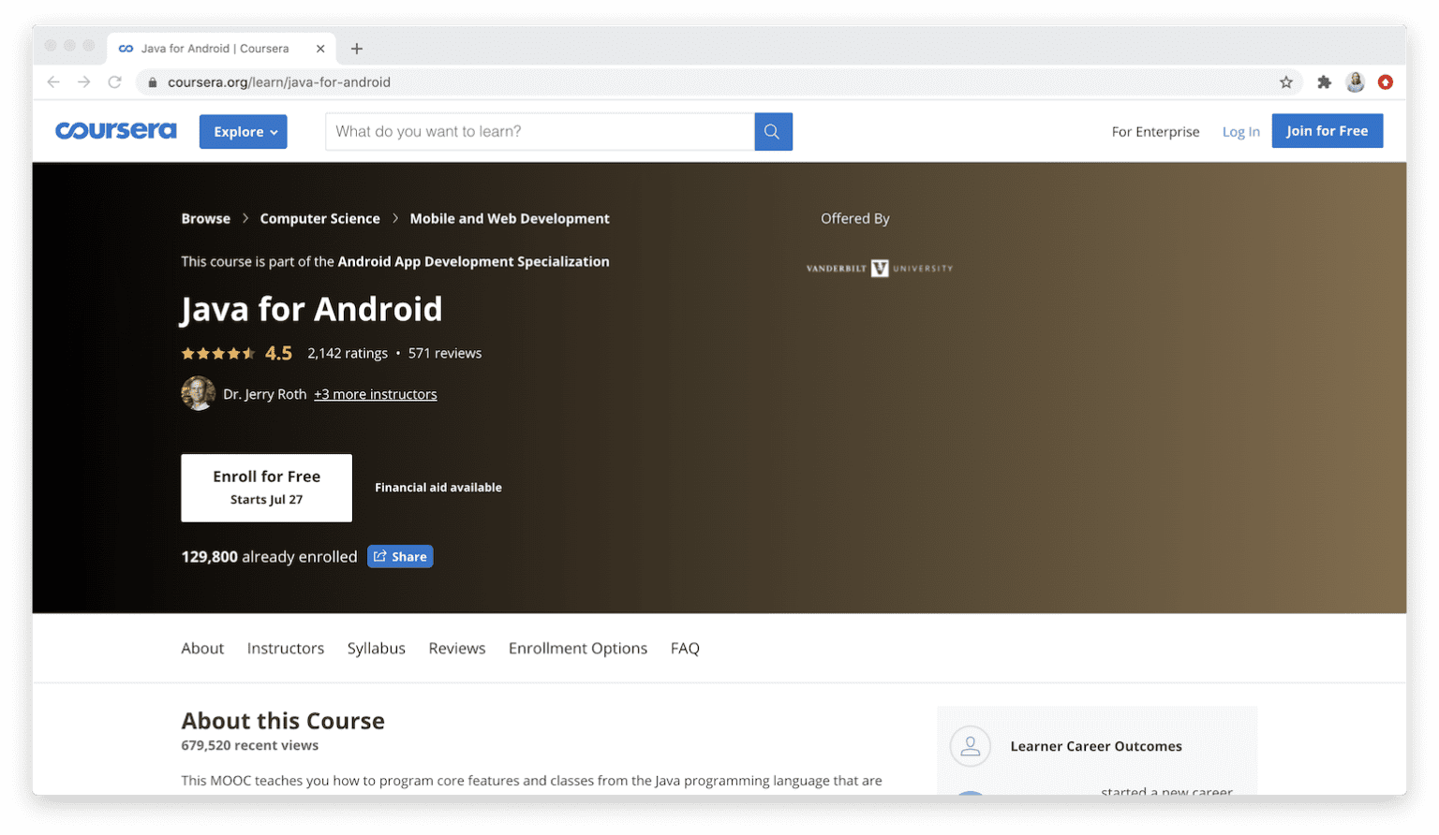Open a new browser tab
The width and height of the screenshot is (1439, 835).
[x=356, y=48]
